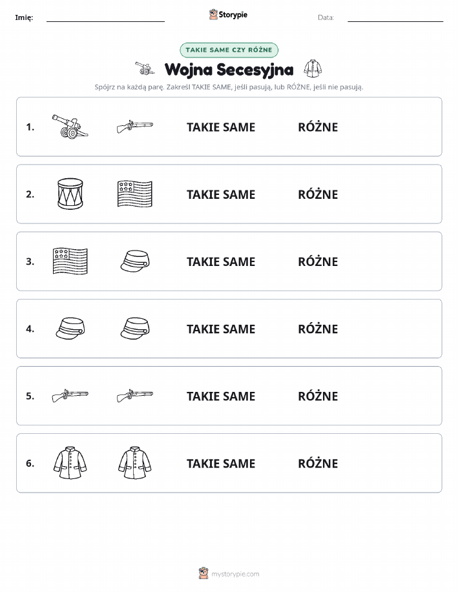Click the small cannon icon beside the title

point(145,68)
